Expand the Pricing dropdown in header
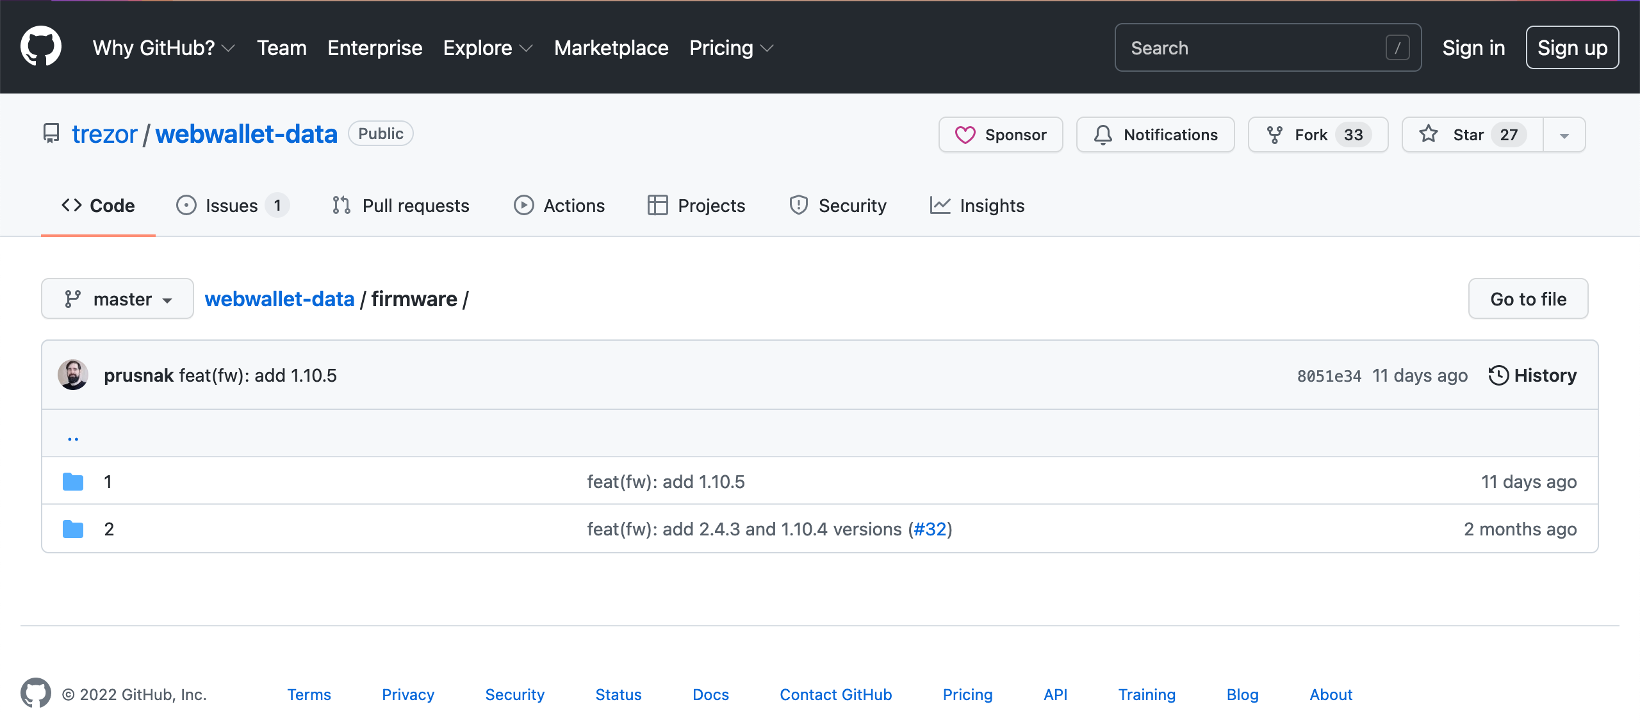This screenshot has height=725, width=1640. coord(732,48)
